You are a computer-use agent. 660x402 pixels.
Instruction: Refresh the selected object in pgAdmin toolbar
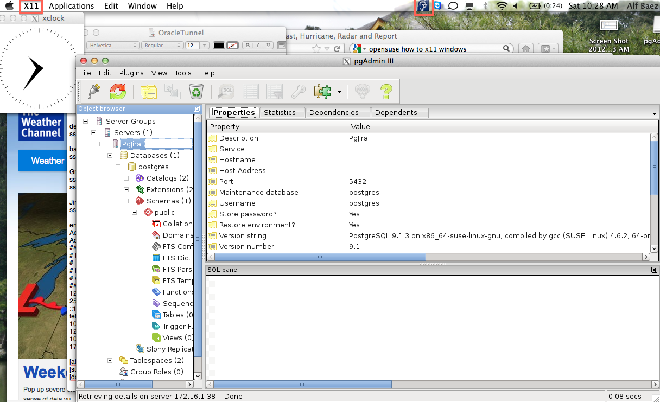pyautogui.click(x=118, y=91)
